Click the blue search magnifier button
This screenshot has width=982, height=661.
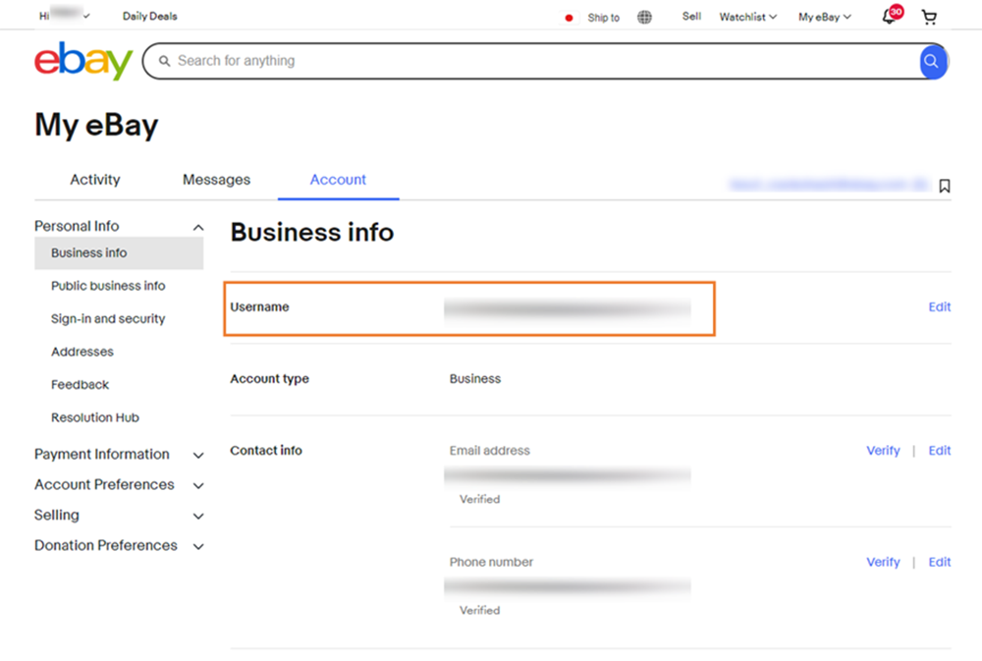click(x=932, y=61)
